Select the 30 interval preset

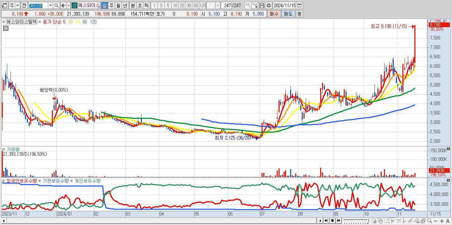click(x=189, y=5)
